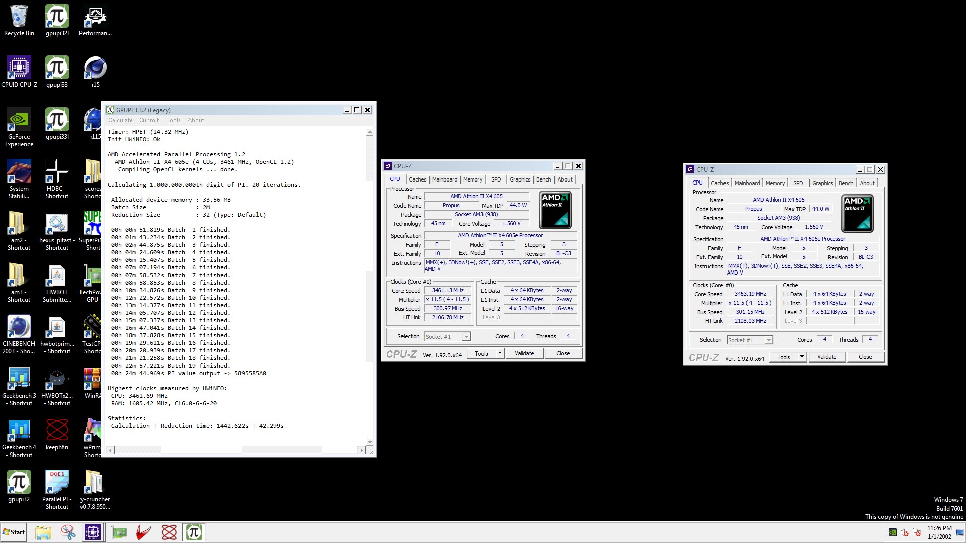
Task: Launch gpupi33l desktop shortcut
Action: pos(57,124)
